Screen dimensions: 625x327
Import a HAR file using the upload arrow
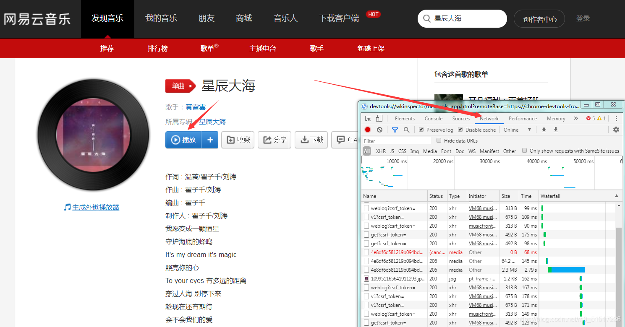click(x=544, y=130)
